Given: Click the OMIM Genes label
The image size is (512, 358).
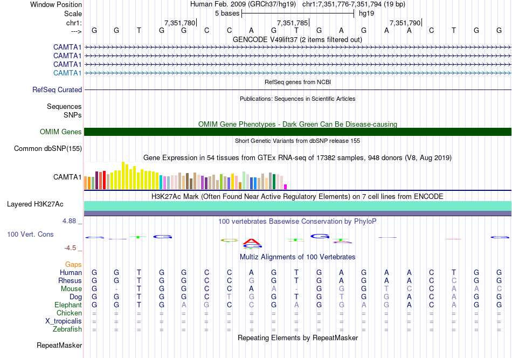Looking at the screenshot, I should click(x=60, y=132).
